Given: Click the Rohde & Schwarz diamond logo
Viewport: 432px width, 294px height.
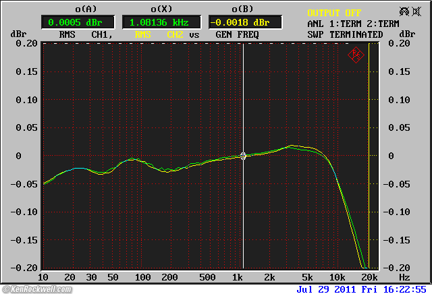Looking at the screenshot, I should pyautogui.click(x=356, y=55).
